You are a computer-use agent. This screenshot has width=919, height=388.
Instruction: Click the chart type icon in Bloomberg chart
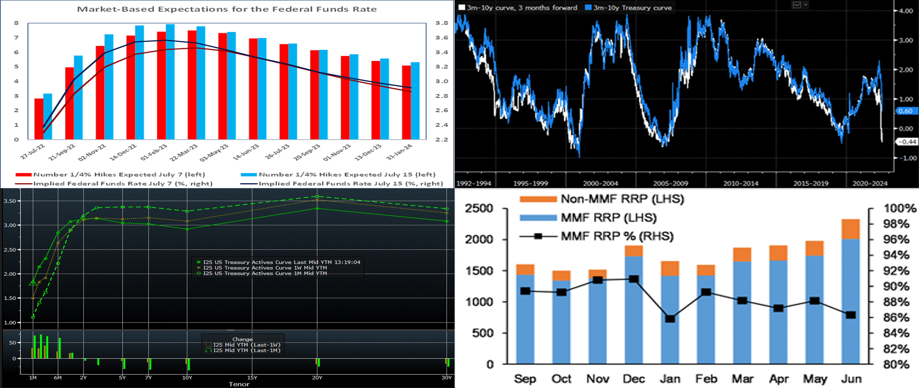pyautogui.click(x=797, y=5)
